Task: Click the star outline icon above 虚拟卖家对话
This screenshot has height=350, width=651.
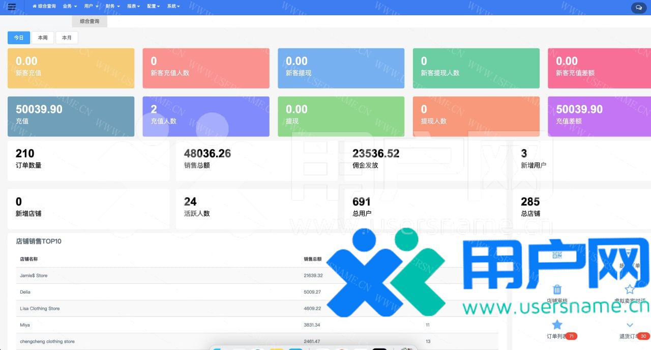Action: coord(629,288)
